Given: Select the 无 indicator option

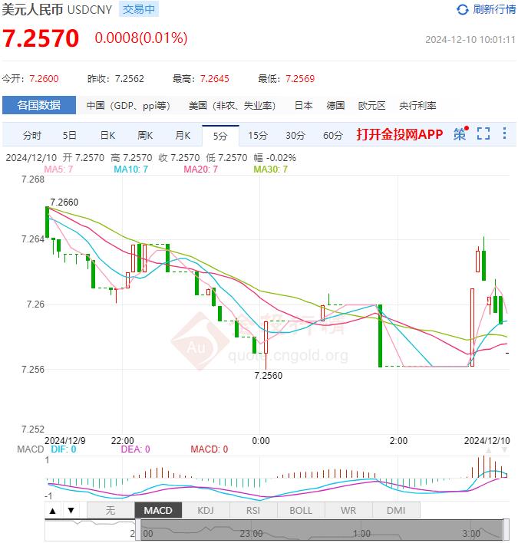Looking at the screenshot, I should click(x=111, y=510).
